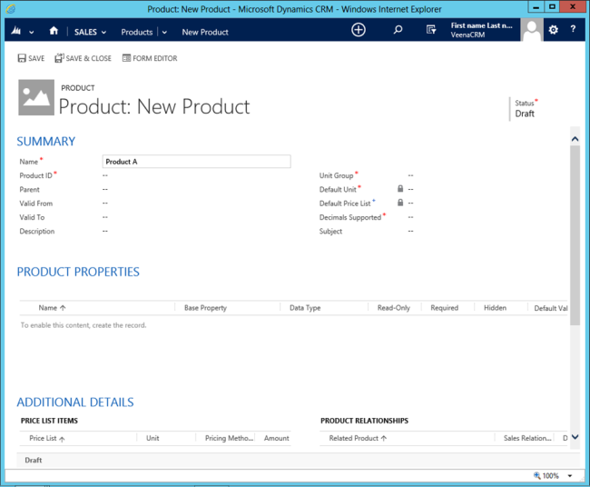Click the Required column header
590x487 pixels.
point(445,308)
